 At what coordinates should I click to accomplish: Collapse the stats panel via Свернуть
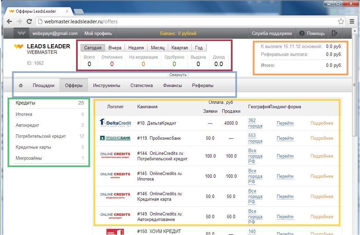pos(178,75)
